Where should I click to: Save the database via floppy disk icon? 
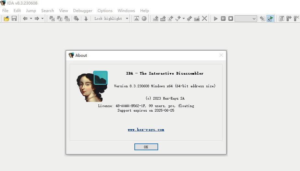[x=14, y=18]
